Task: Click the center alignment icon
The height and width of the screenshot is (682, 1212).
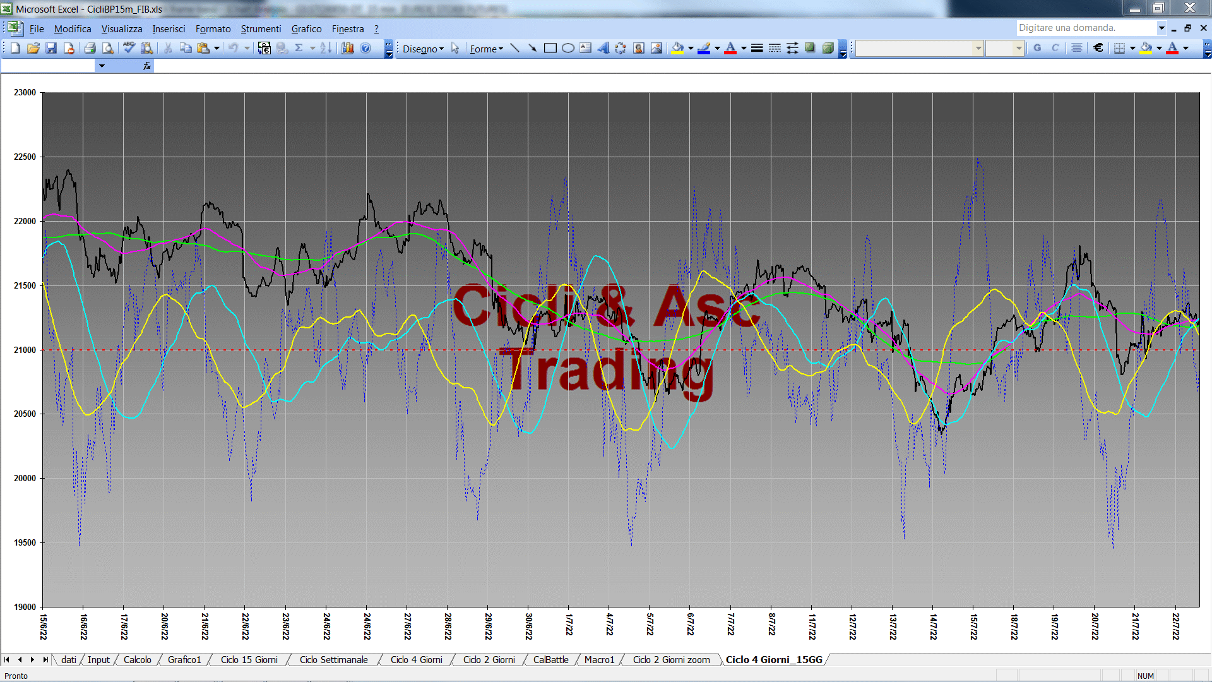Action: pyautogui.click(x=1077, y=48)
